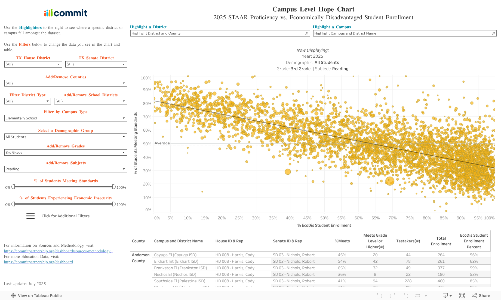Open the search icon in Highlight a District field

pos(306,33)
